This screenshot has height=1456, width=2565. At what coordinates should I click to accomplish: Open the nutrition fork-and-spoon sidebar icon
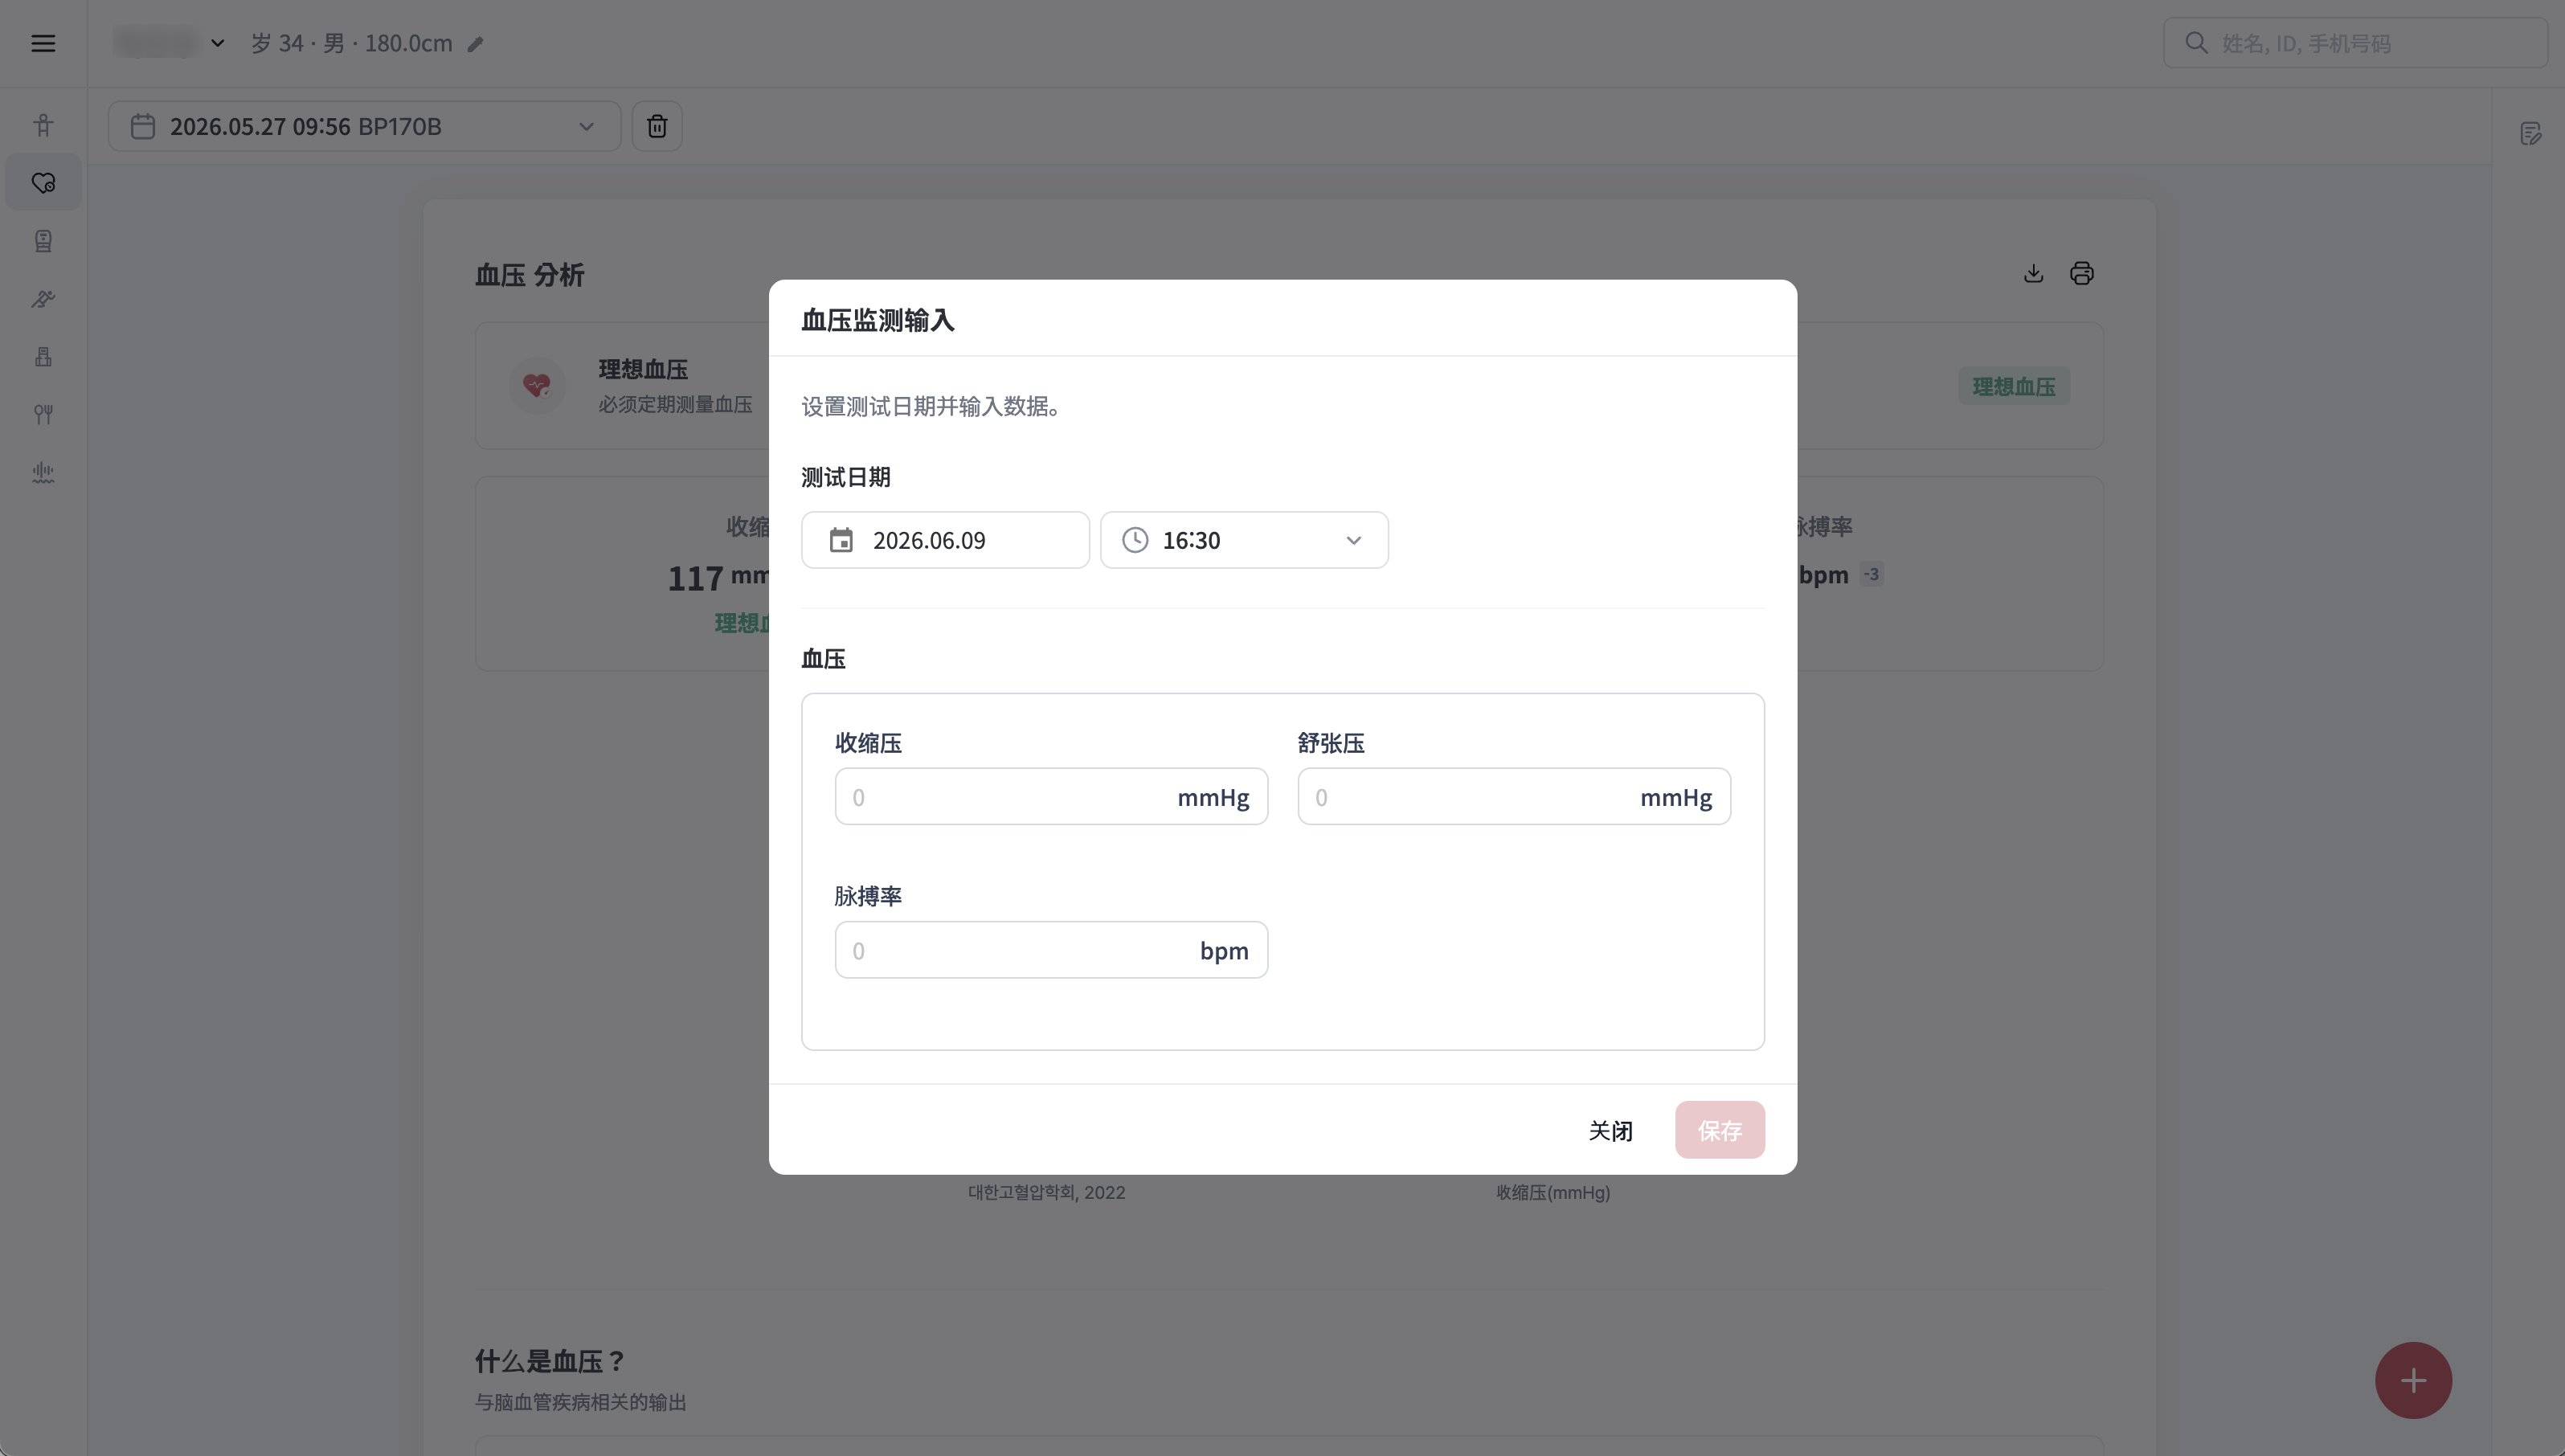click(x=43, y=414)
